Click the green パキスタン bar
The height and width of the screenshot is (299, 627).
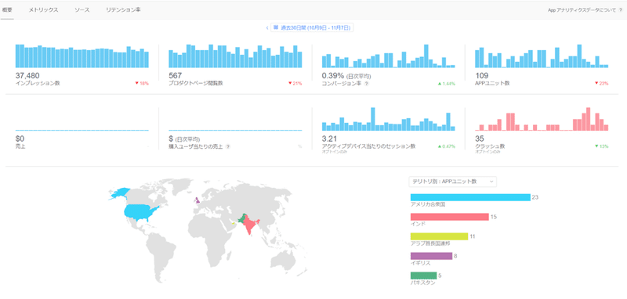[423, 276]
